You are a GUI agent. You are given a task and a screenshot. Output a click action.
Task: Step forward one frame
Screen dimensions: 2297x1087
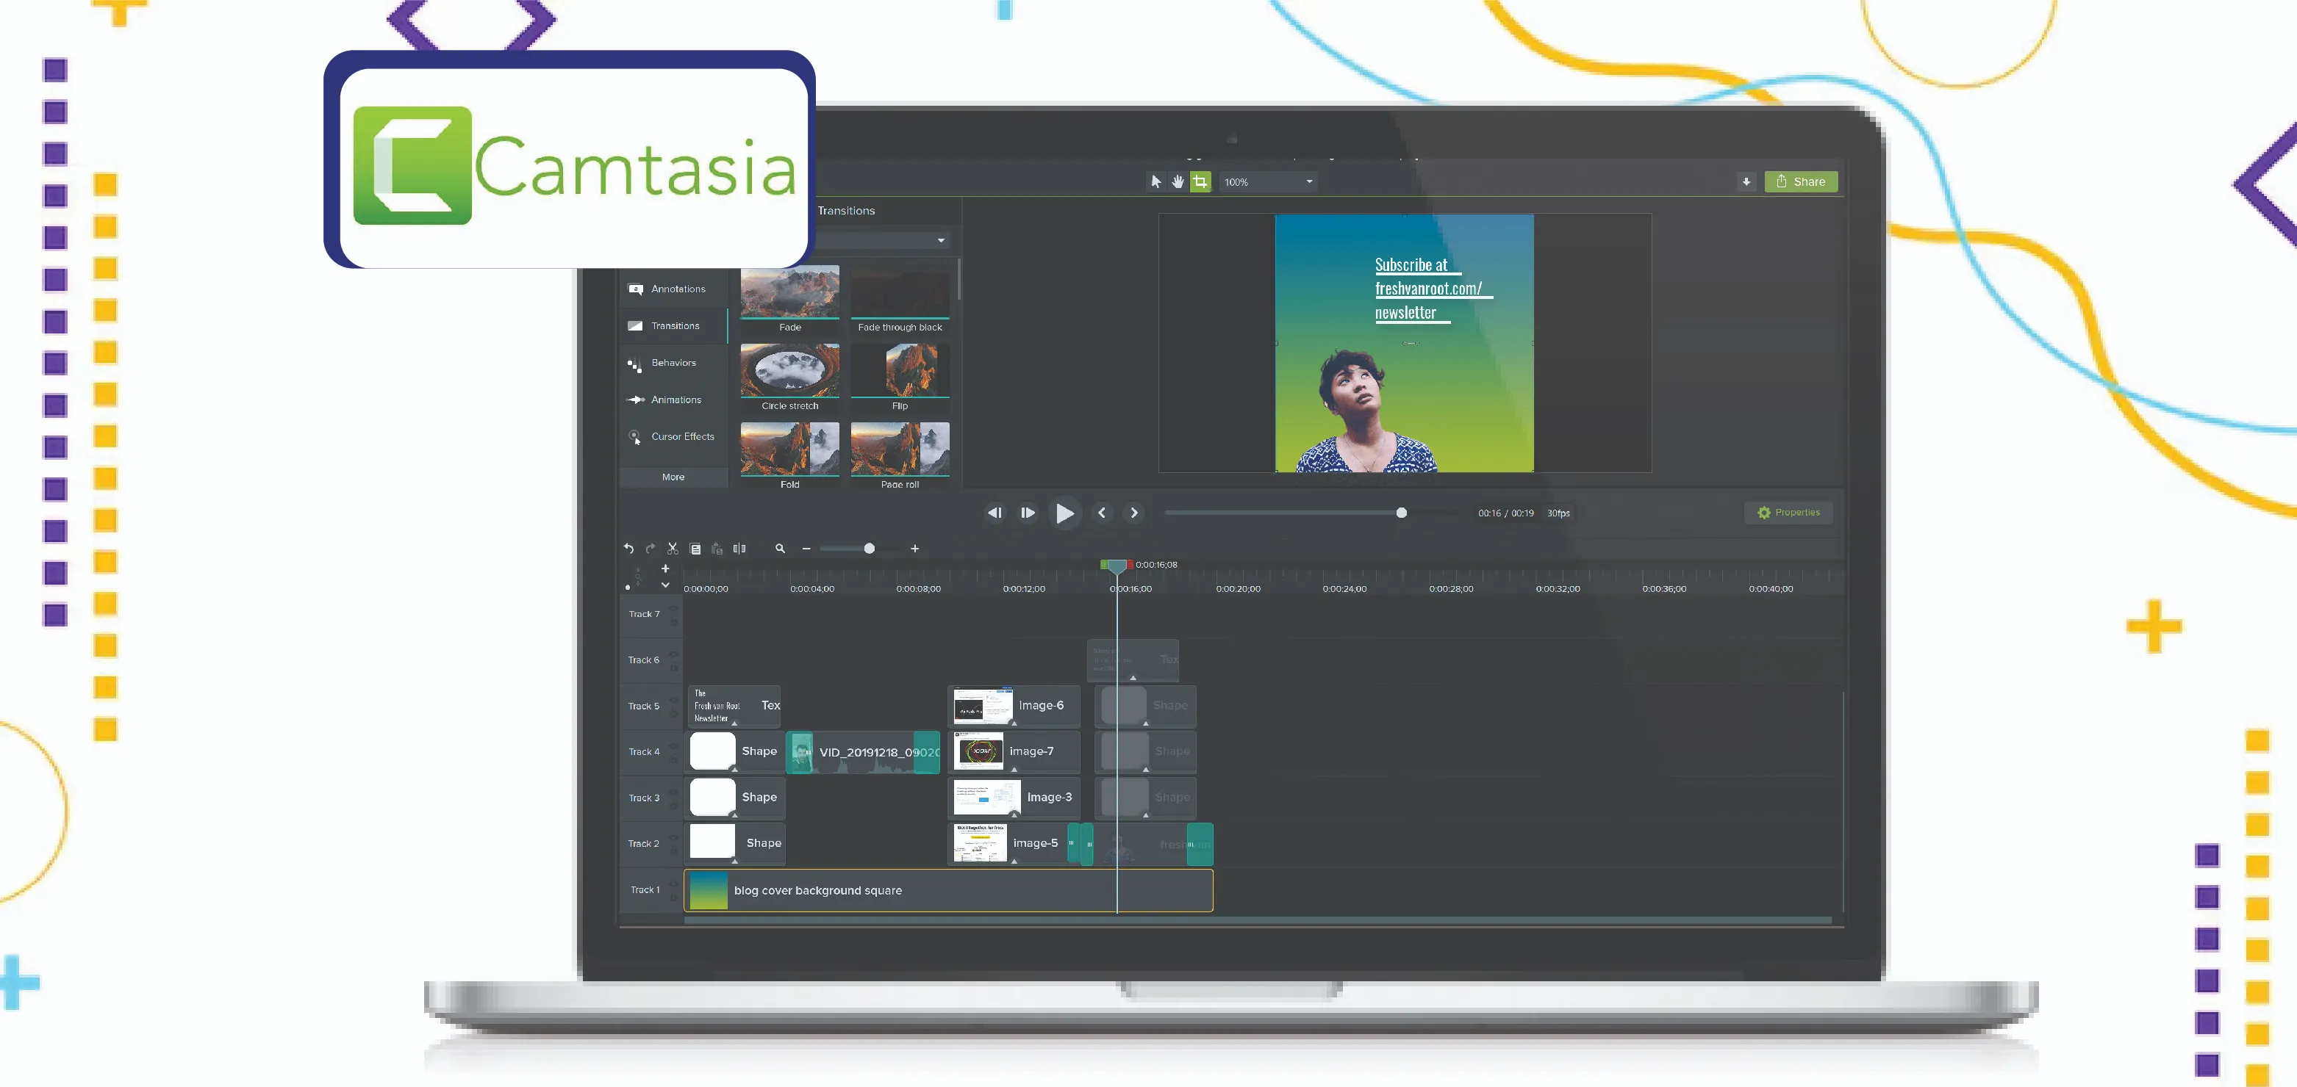(1028, 513)
